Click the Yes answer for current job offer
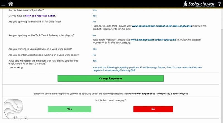Image resolution: width=223 pixels, height=123 pixels. click(94, 10)
